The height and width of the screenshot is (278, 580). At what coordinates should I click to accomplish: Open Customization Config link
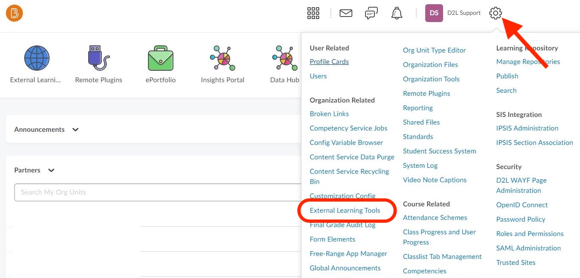coord(343,196)
